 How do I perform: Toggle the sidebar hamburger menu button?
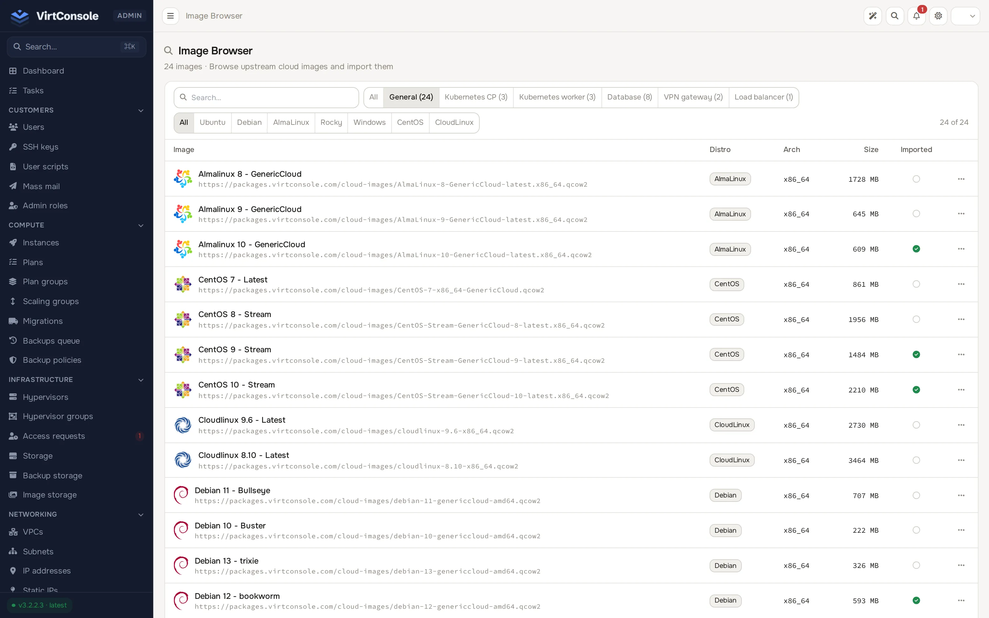[170, 16]
